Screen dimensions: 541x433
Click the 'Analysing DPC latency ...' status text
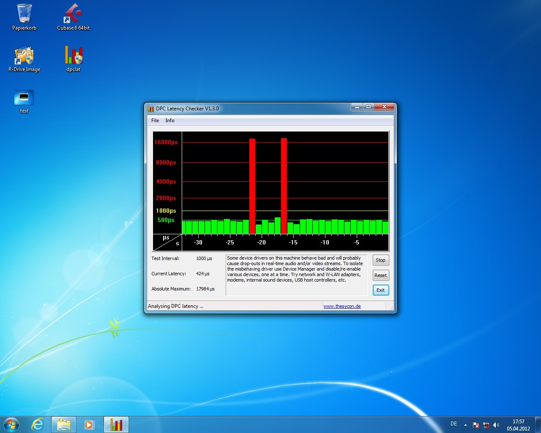(175, 306)
